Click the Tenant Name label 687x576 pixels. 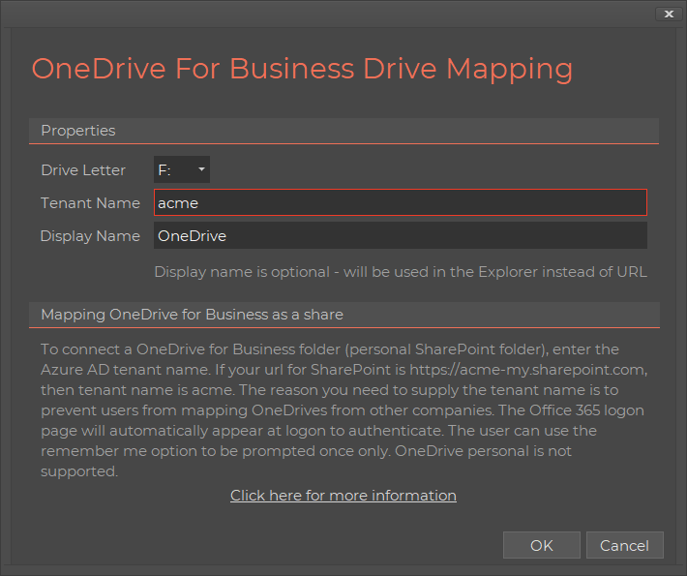90,203
